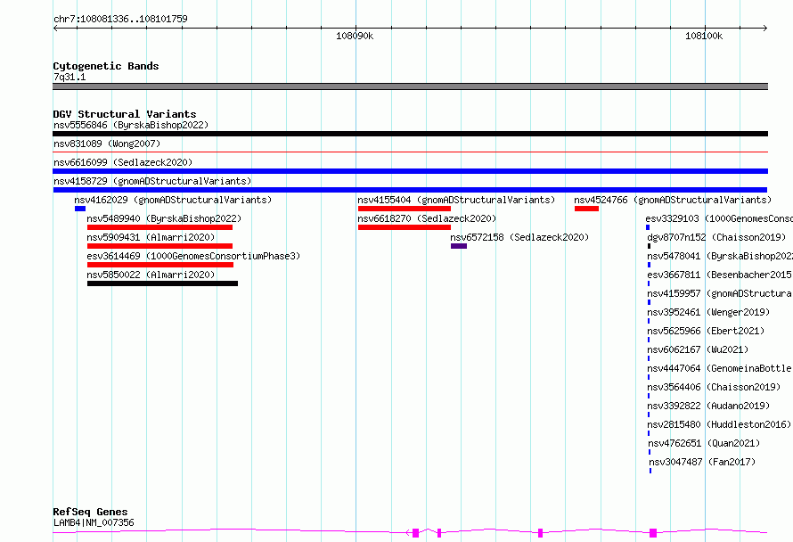The image size is (793, 542).
Task: Click the nsv5909431 (Almarri2020) label
Action: click(151, 237)
